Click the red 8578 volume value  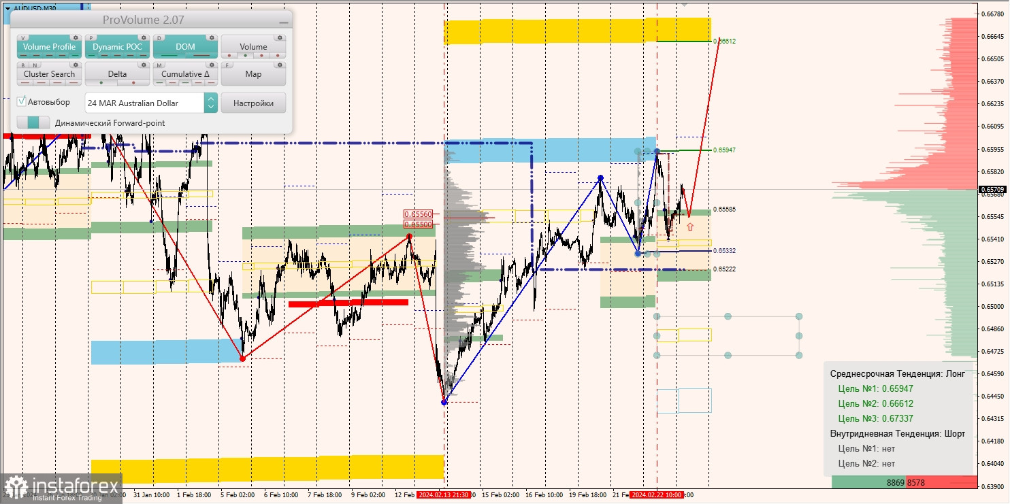click(x=915, y=482)
